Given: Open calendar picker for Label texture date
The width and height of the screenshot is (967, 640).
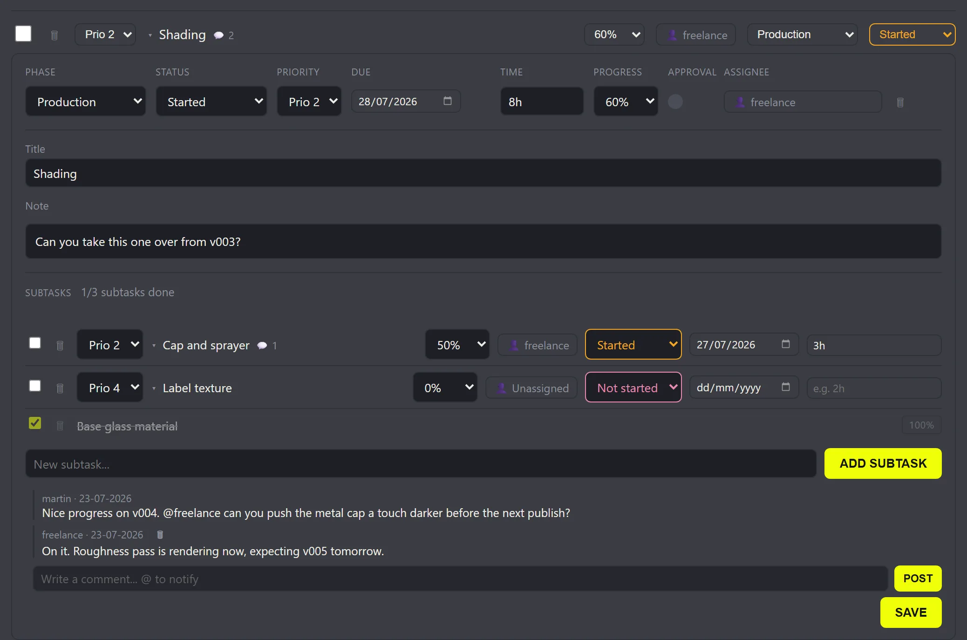Looking at the screenshot, I should [x=786, y=387].
